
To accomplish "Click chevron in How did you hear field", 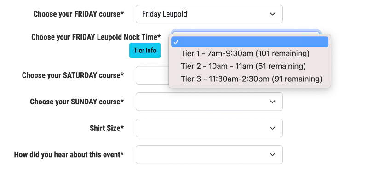I will pos(272,154).
